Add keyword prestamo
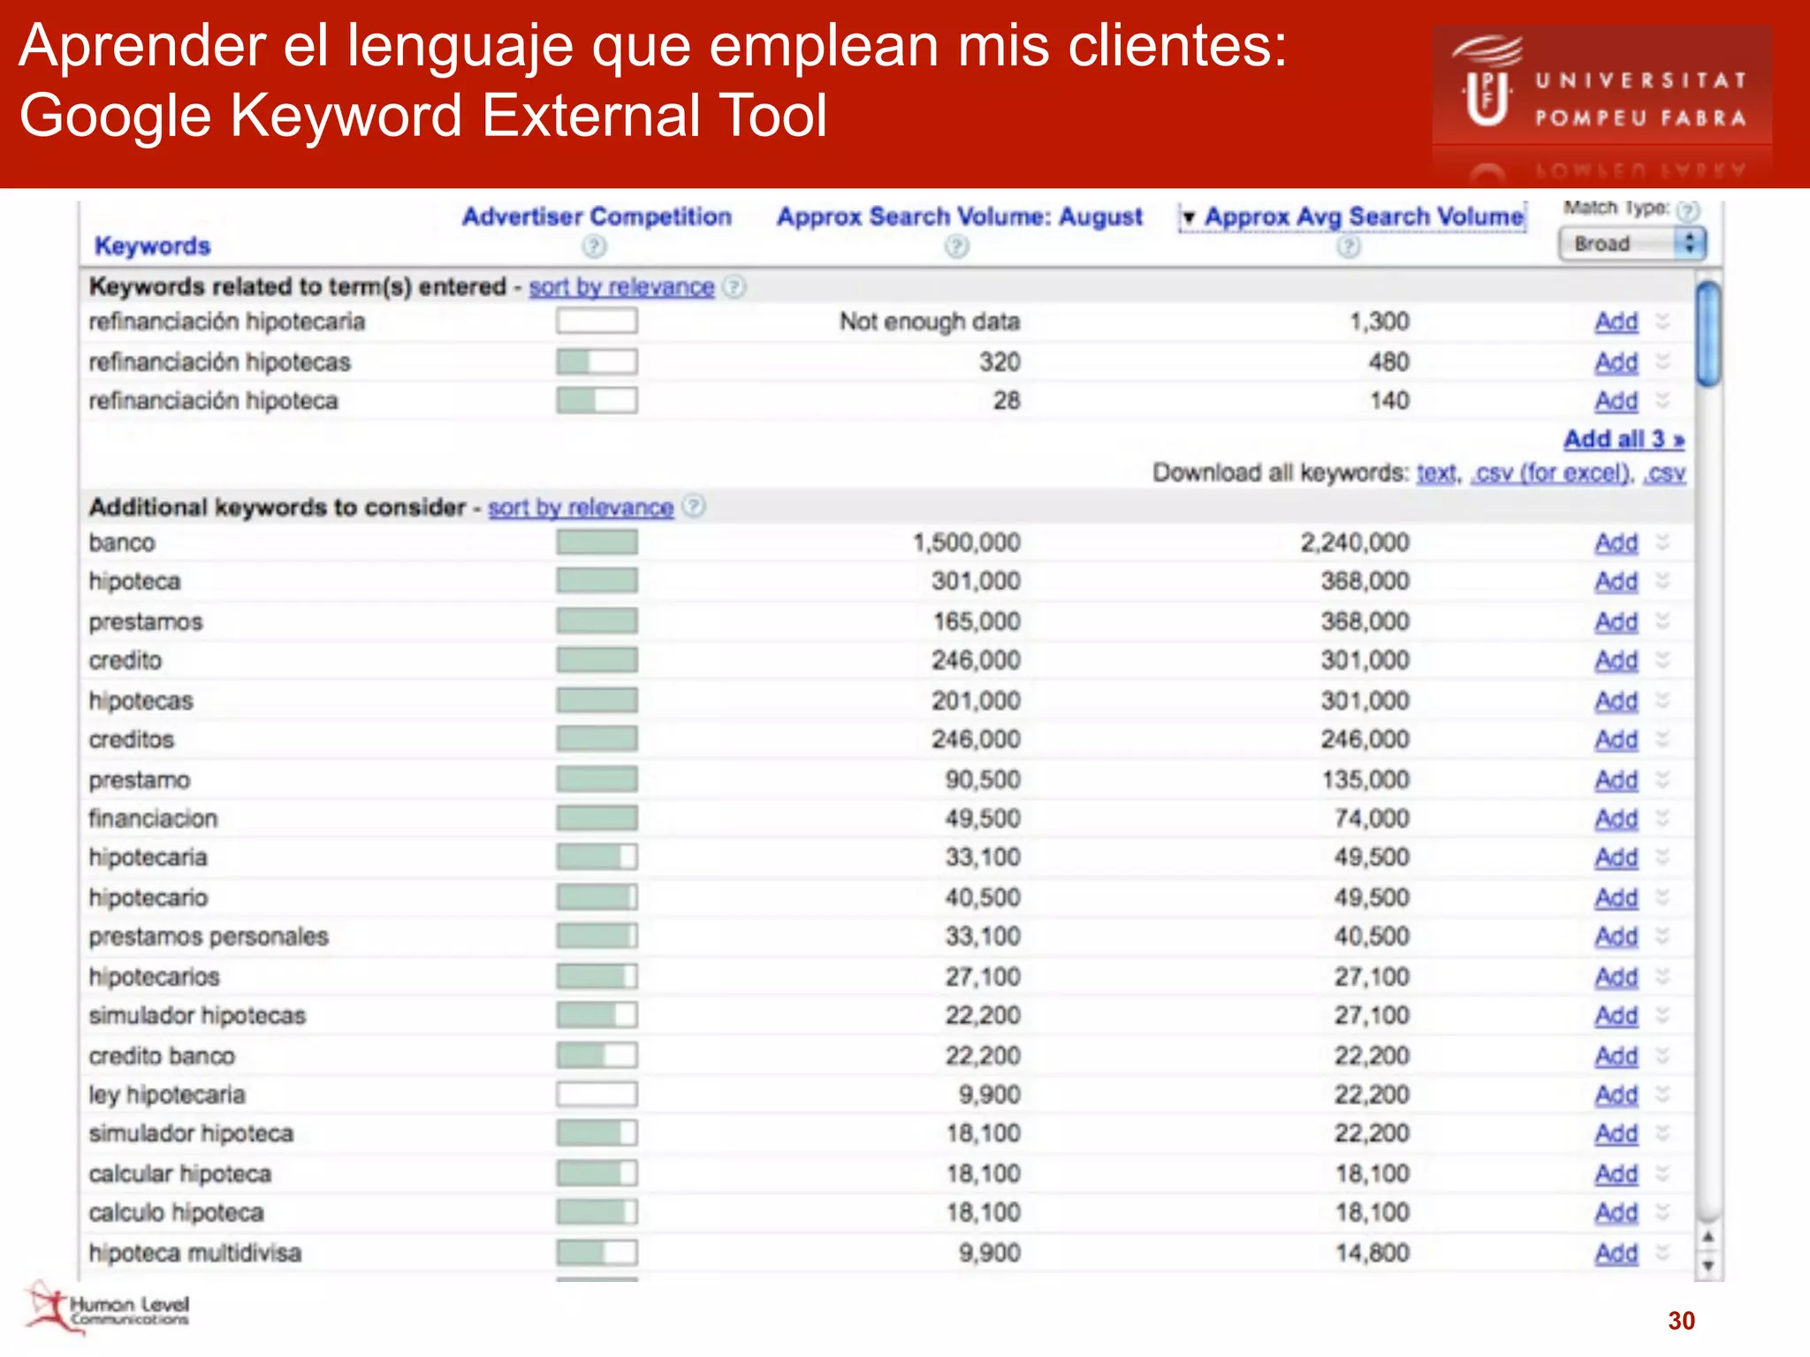The image size is (1810, 1357). click(1616, 780)
